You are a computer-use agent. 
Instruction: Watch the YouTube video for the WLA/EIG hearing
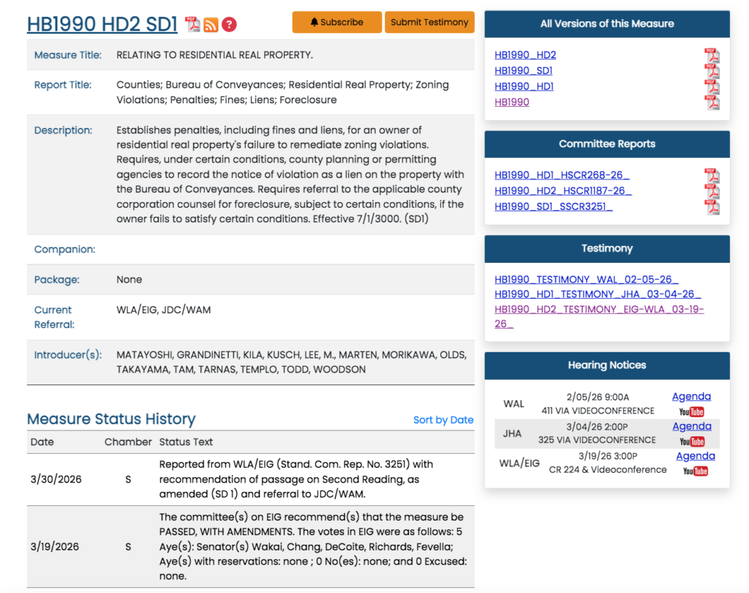(x=695, y=471)
